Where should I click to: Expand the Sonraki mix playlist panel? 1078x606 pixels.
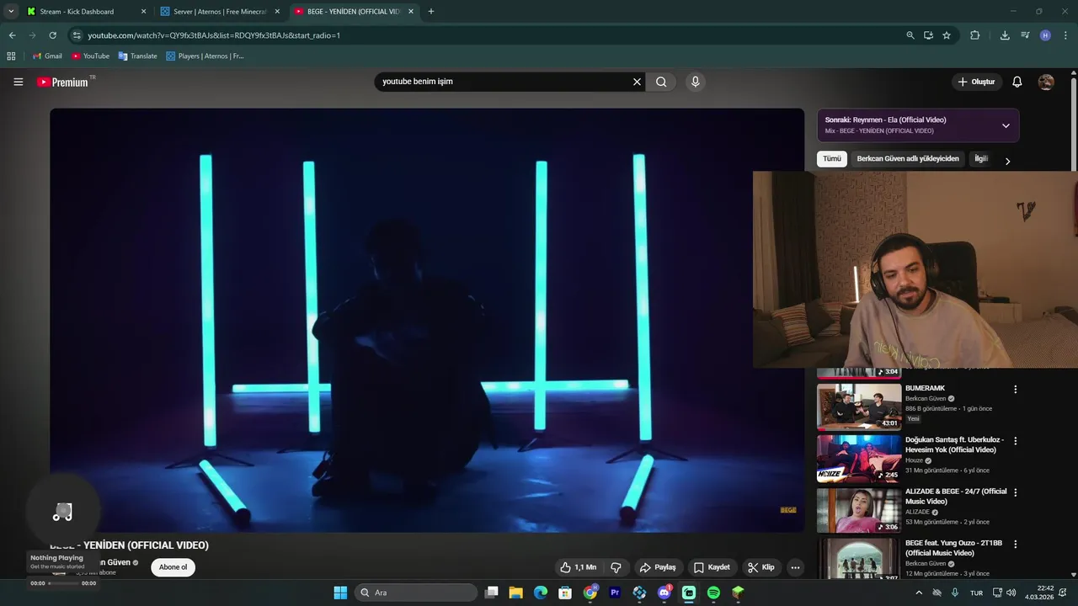(x=1006, y=125)
